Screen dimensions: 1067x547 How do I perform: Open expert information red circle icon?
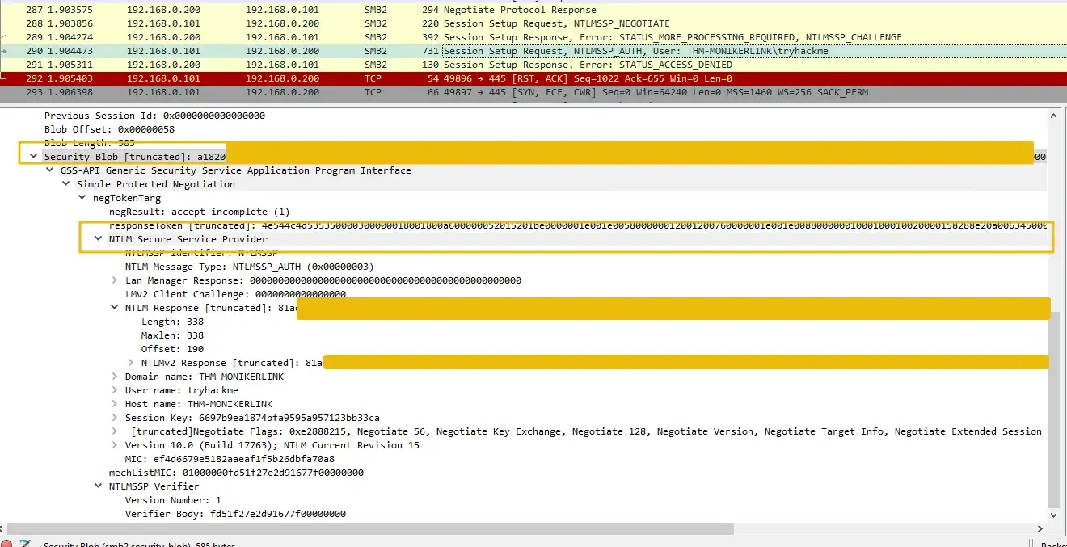click(6, 544)
